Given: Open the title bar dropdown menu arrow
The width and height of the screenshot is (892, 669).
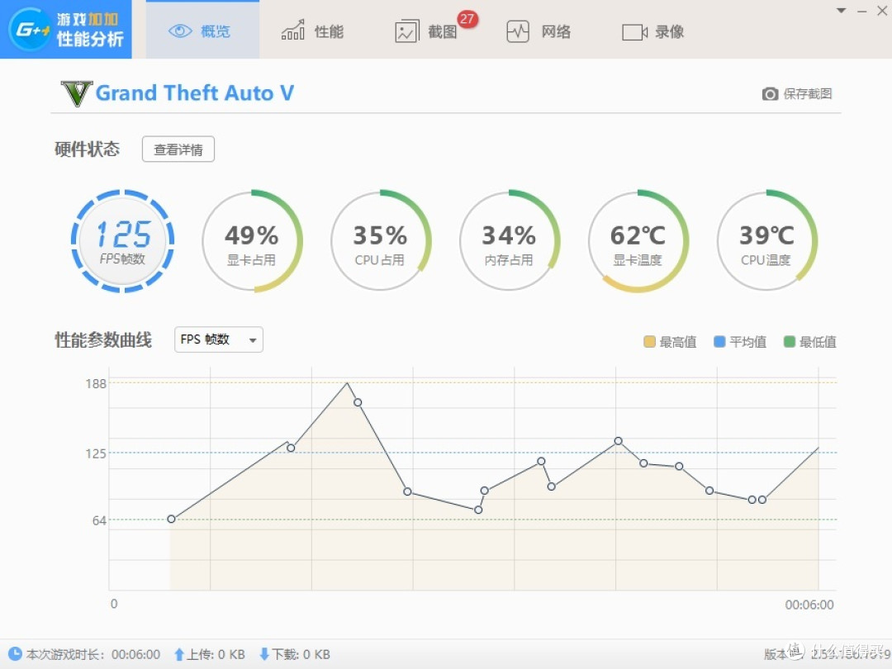Looking at the screenshot, I should [x=842, y=11].
